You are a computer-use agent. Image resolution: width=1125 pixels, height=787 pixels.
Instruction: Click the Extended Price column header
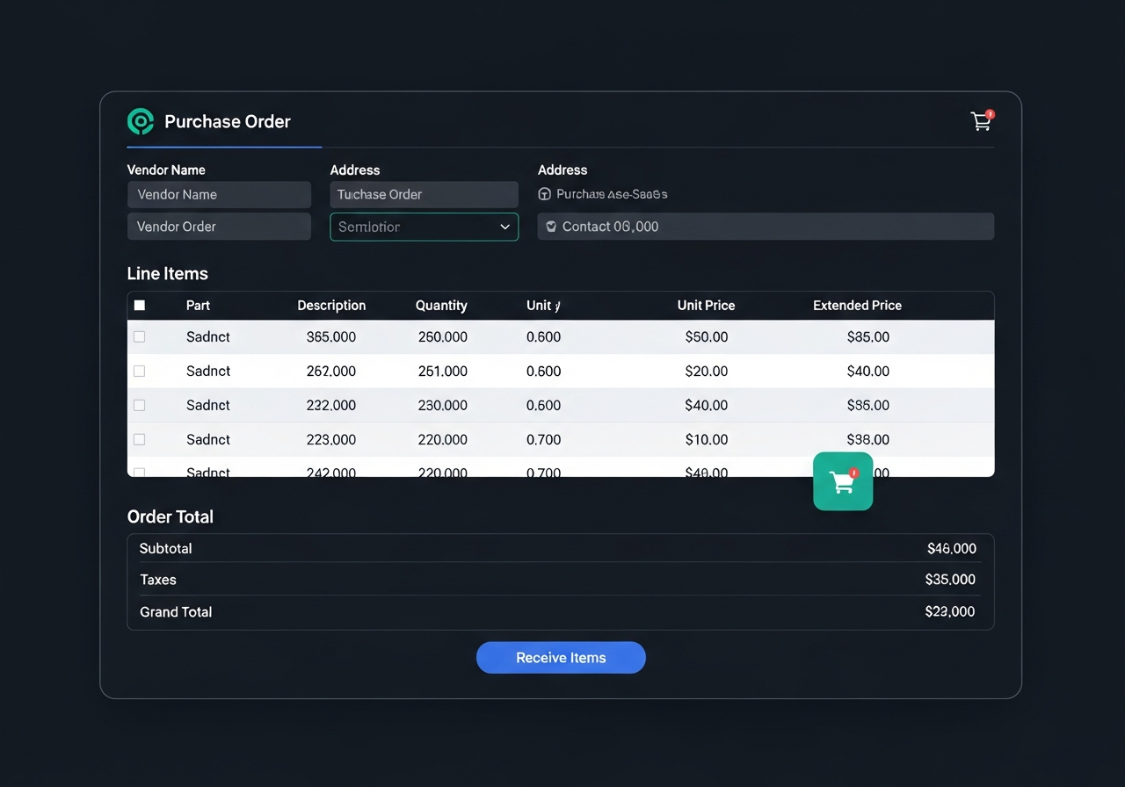click(857, 306)
